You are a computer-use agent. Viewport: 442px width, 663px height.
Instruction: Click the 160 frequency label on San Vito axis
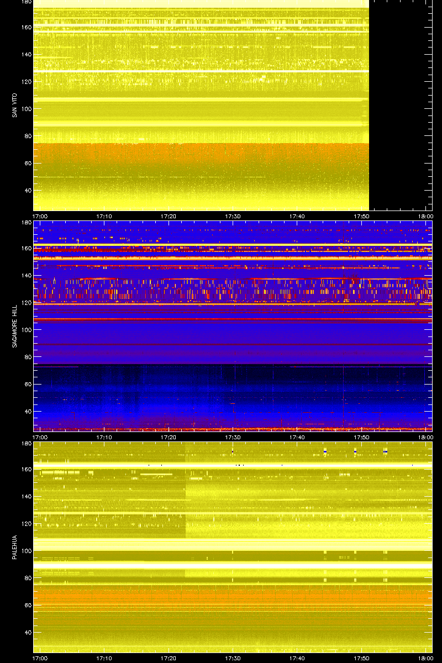[x=25, y=27]
